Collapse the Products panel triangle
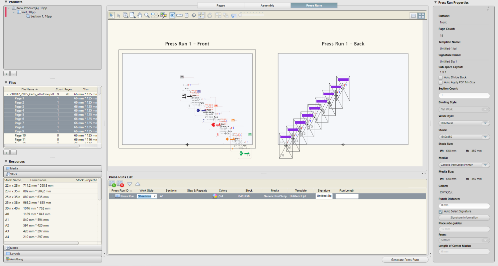Screen dimensions: 498x266 [x=6, y=2]
